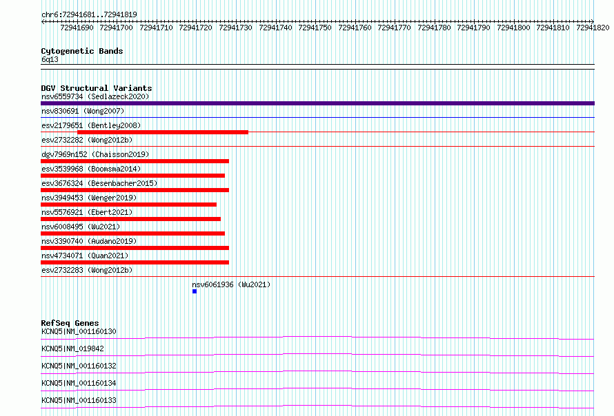This screenshot has height=416, width=614.
Task: Open the nsv830691 (Wong2007) variant
Action: (83, 111)
